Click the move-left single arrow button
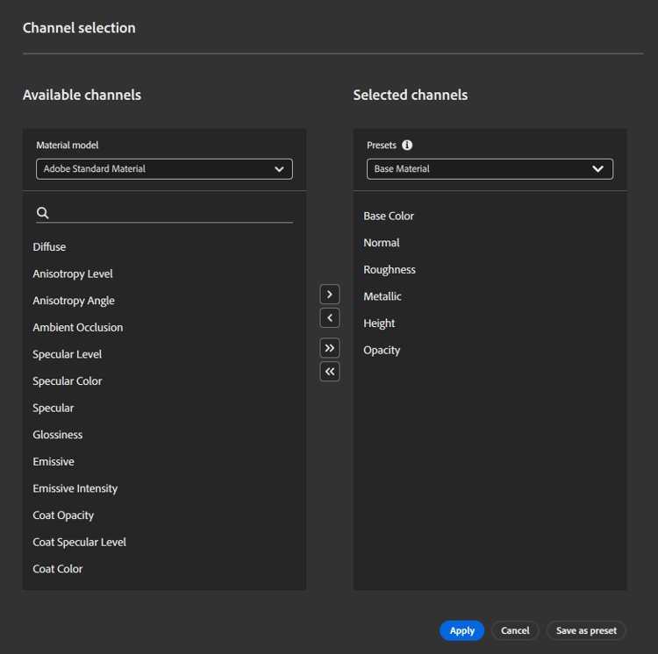This screenshot has height=654, width=658. coord(329,317)
